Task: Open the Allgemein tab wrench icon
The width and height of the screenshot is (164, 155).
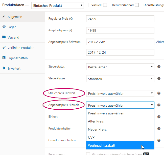Action: (4, 16)
